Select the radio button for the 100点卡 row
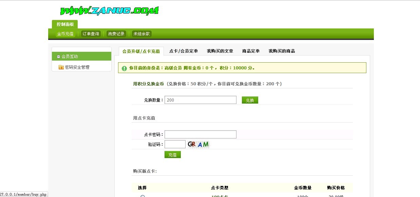The image size is (420, 197). 142,196
